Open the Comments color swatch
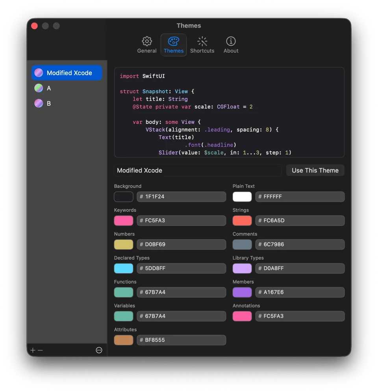 [x=242, y=244]
